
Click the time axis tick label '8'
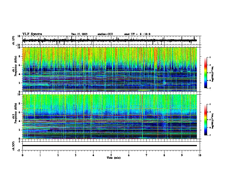tap(164, 155)
